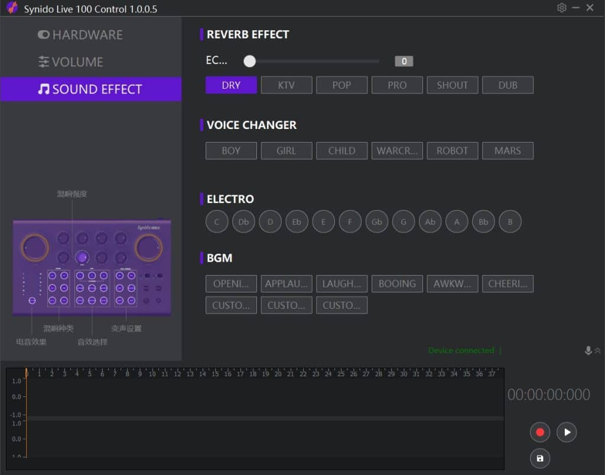This screenshot has width=605, height=475.
Task: Select the SOUND EFFECT tab
Action: click(90, 89)
